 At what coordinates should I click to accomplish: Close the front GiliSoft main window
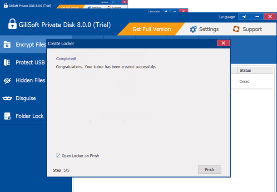[270, 17]
